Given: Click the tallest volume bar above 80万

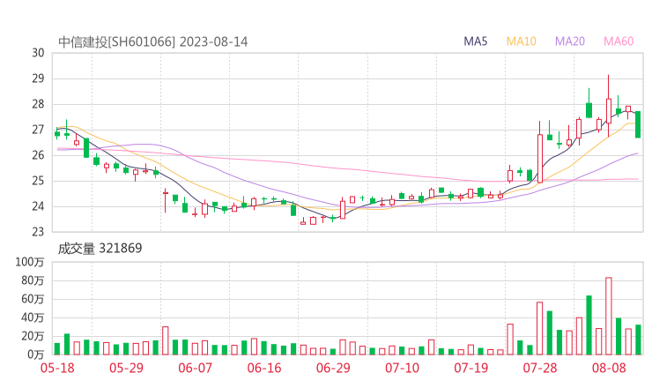Looking at the screenshot, I should pyautogui.click(x=609, y=316).
